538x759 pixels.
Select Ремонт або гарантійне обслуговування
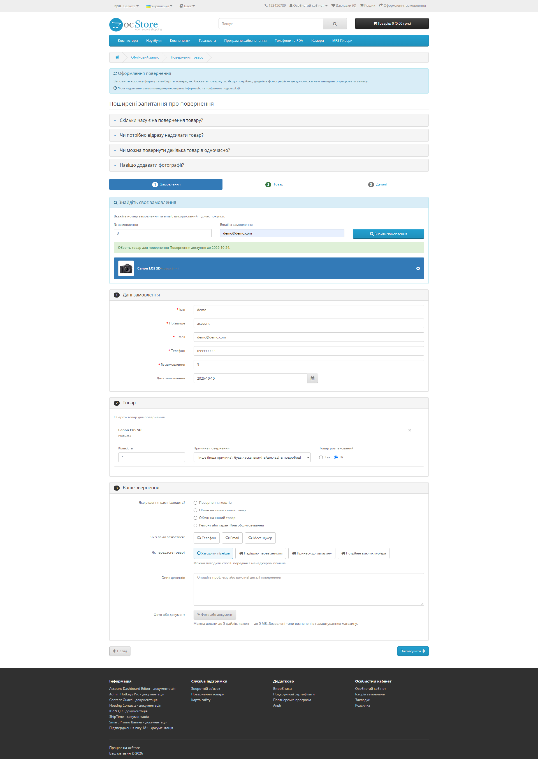point(196,526)
